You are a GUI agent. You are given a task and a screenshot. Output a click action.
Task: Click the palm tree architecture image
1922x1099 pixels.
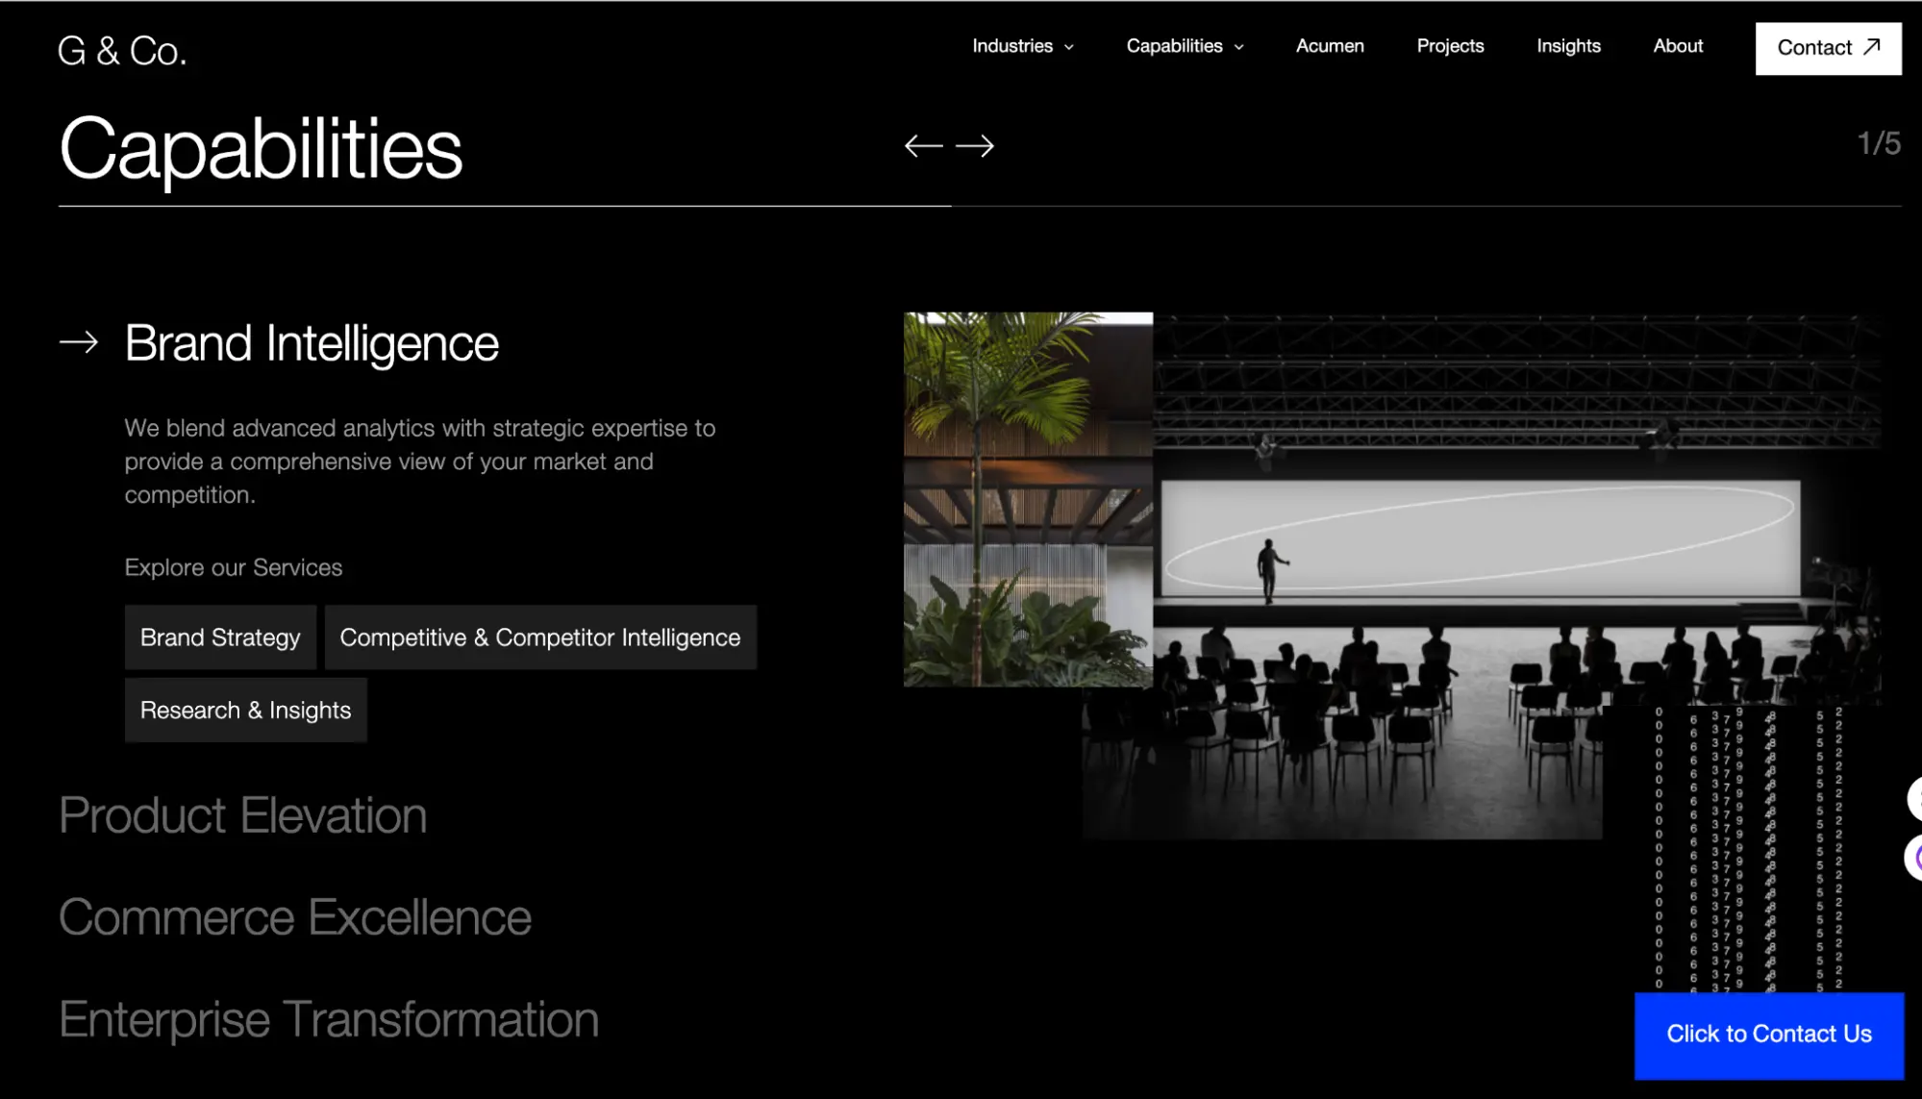(1027, 498)
